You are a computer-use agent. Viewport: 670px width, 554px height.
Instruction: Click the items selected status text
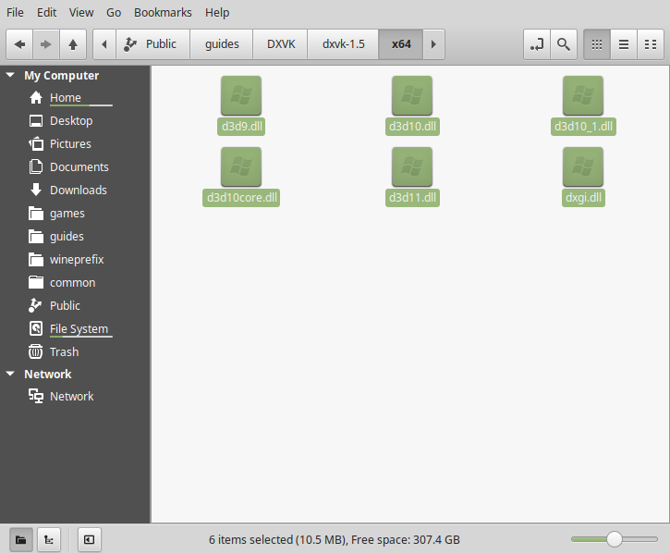(x=335, y=540)
